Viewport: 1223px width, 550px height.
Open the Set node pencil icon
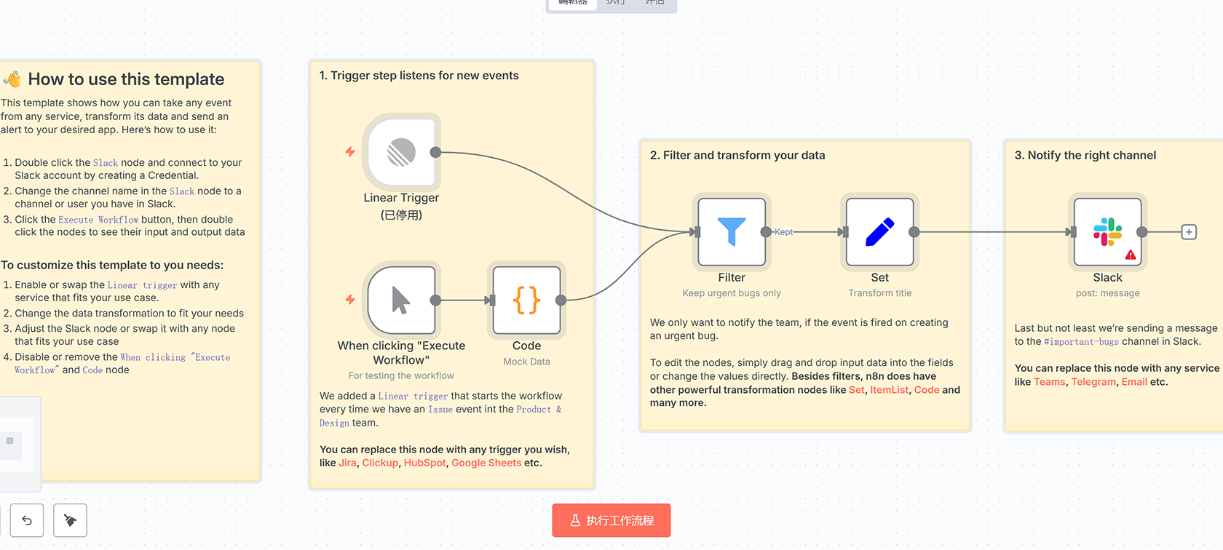coord(879,232)
